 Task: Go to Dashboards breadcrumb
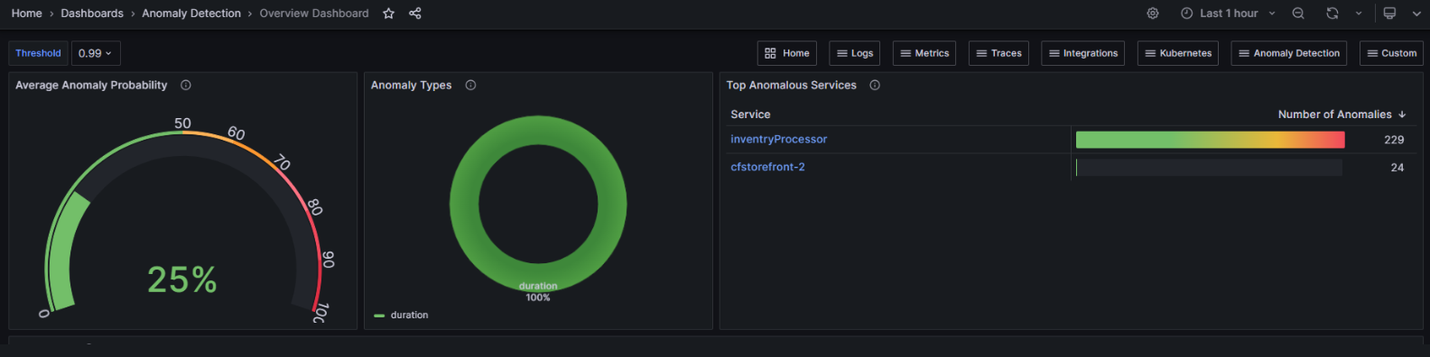[92, 14]
